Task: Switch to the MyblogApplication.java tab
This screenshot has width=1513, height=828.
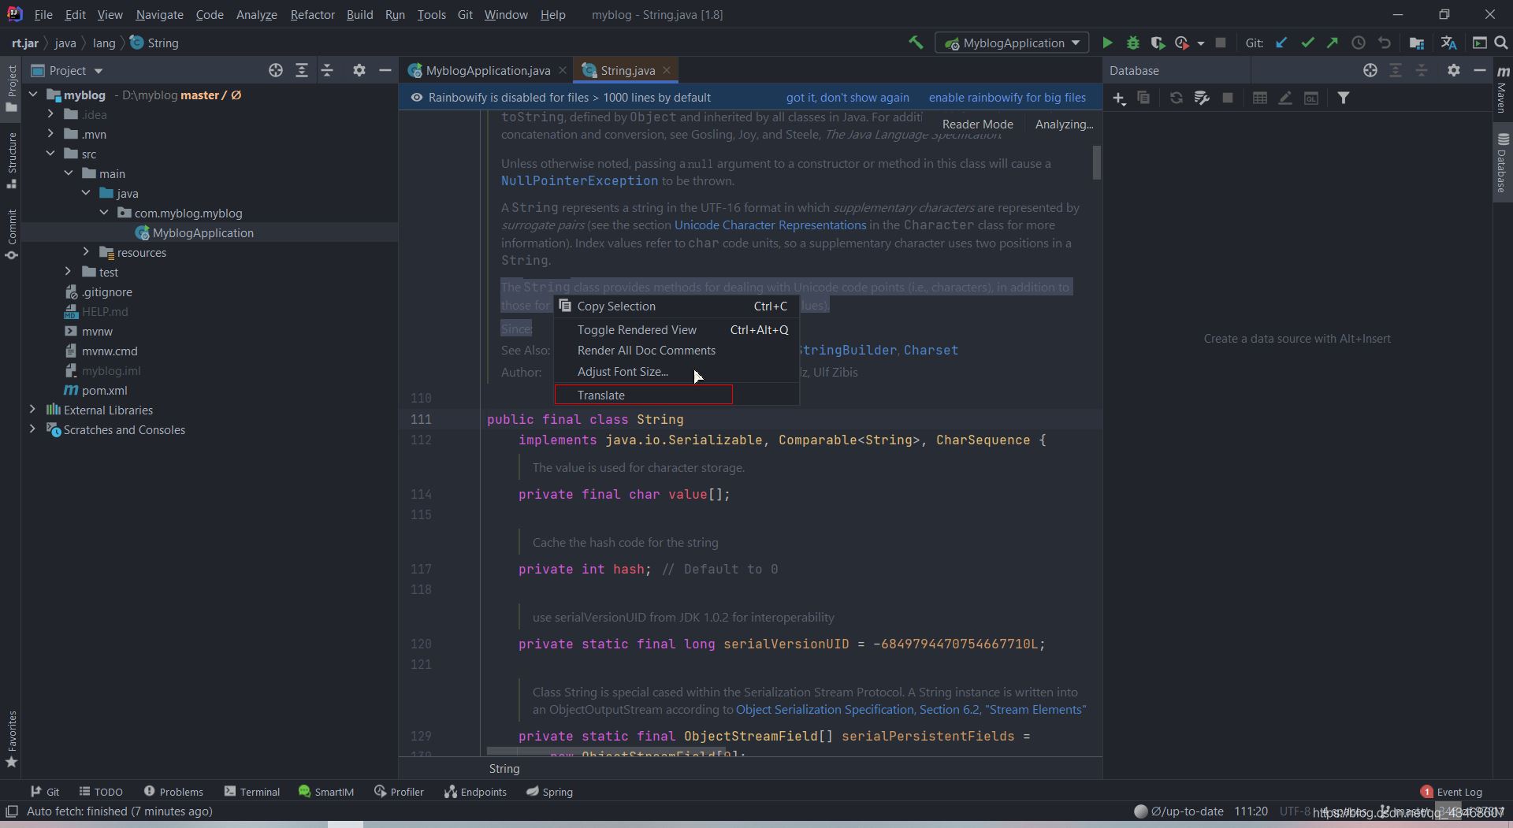Action: click(487, 71)
